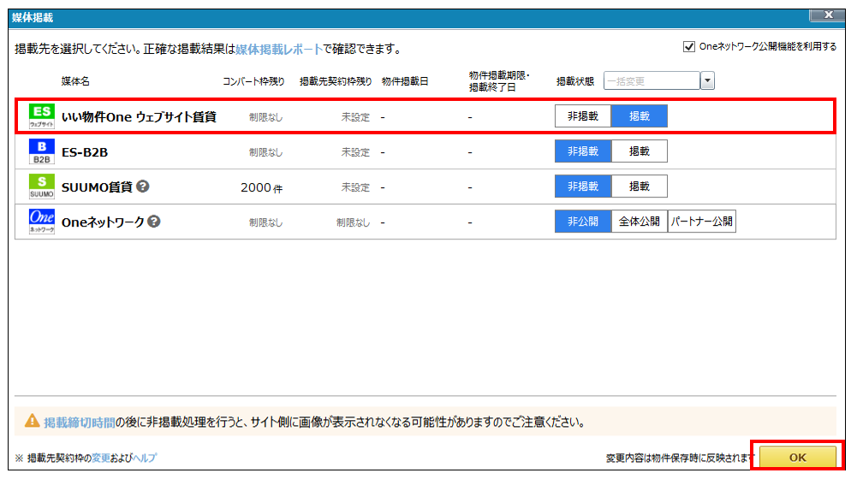Screen dimensions: 857x479
Task: Open the 媒体掲載レポート link
Action: click(x=279, y=50)
